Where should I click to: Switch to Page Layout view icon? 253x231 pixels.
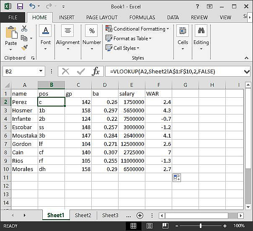click(x=150, y=226)
